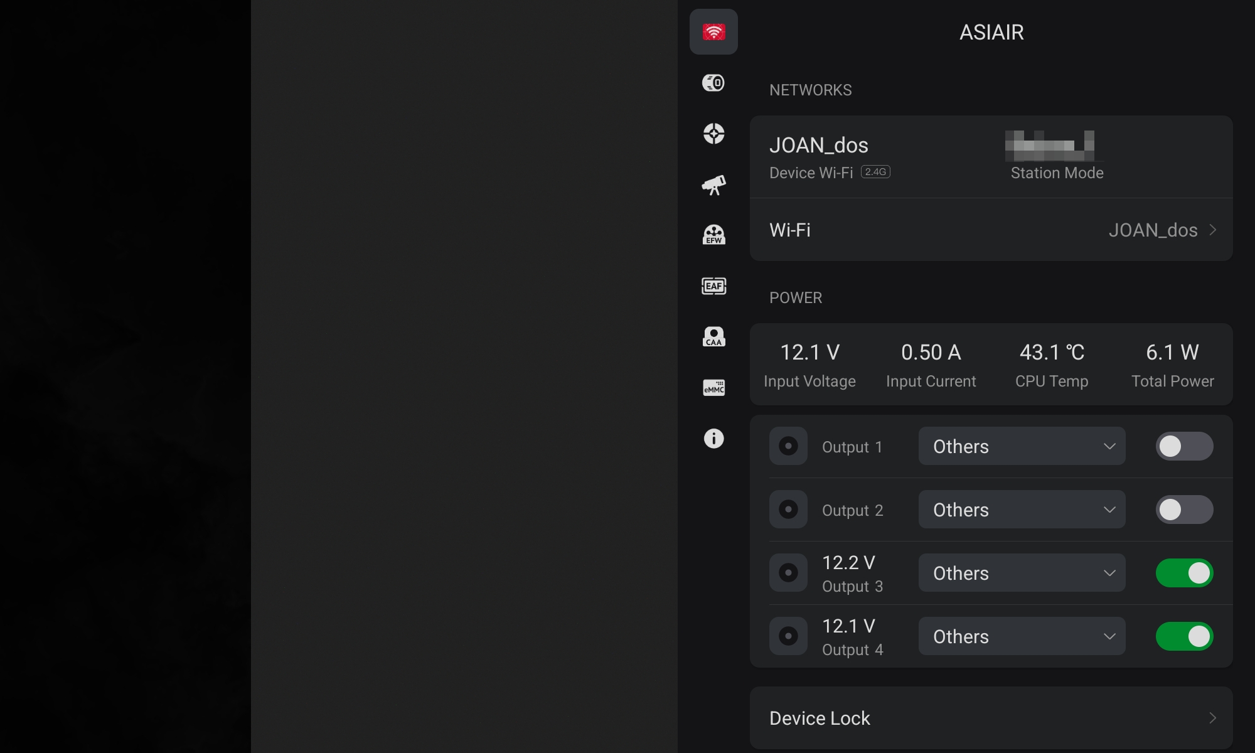Open the Output 2 device type dropdown
This screenshot has width=1255, height=753.
click(x=1022, y=510)
